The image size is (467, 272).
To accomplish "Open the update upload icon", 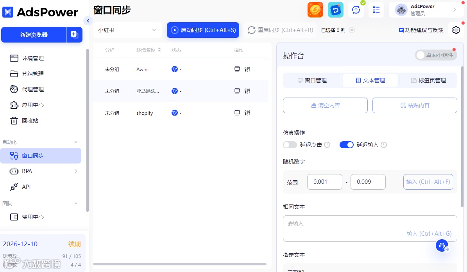I will tap(356, 10).
